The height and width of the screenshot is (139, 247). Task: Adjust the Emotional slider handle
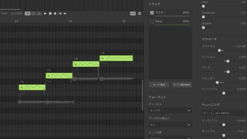pyautogui.click(x=203, y=17)
